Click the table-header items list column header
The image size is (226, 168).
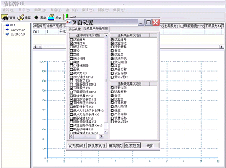tap(130, 35)
